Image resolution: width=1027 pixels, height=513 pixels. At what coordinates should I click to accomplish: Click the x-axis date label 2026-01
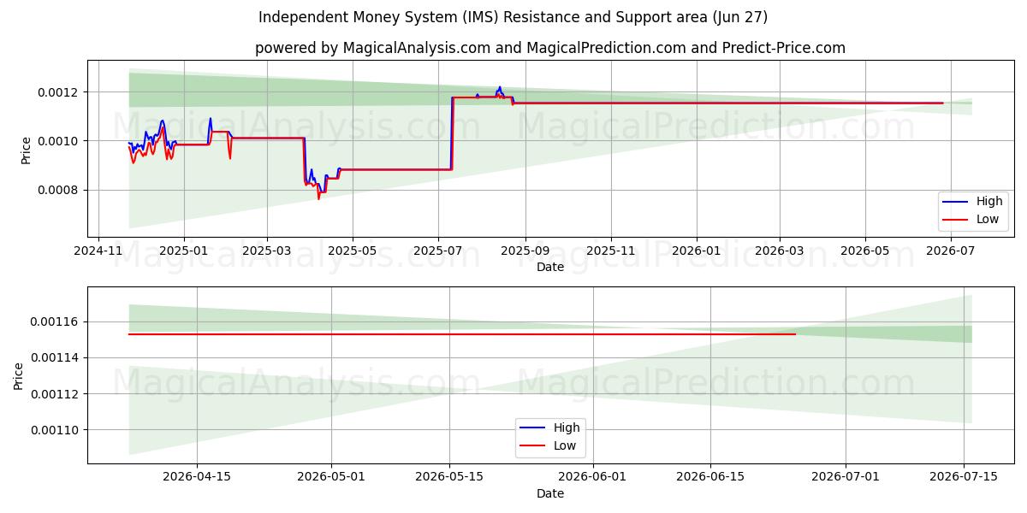696,251
